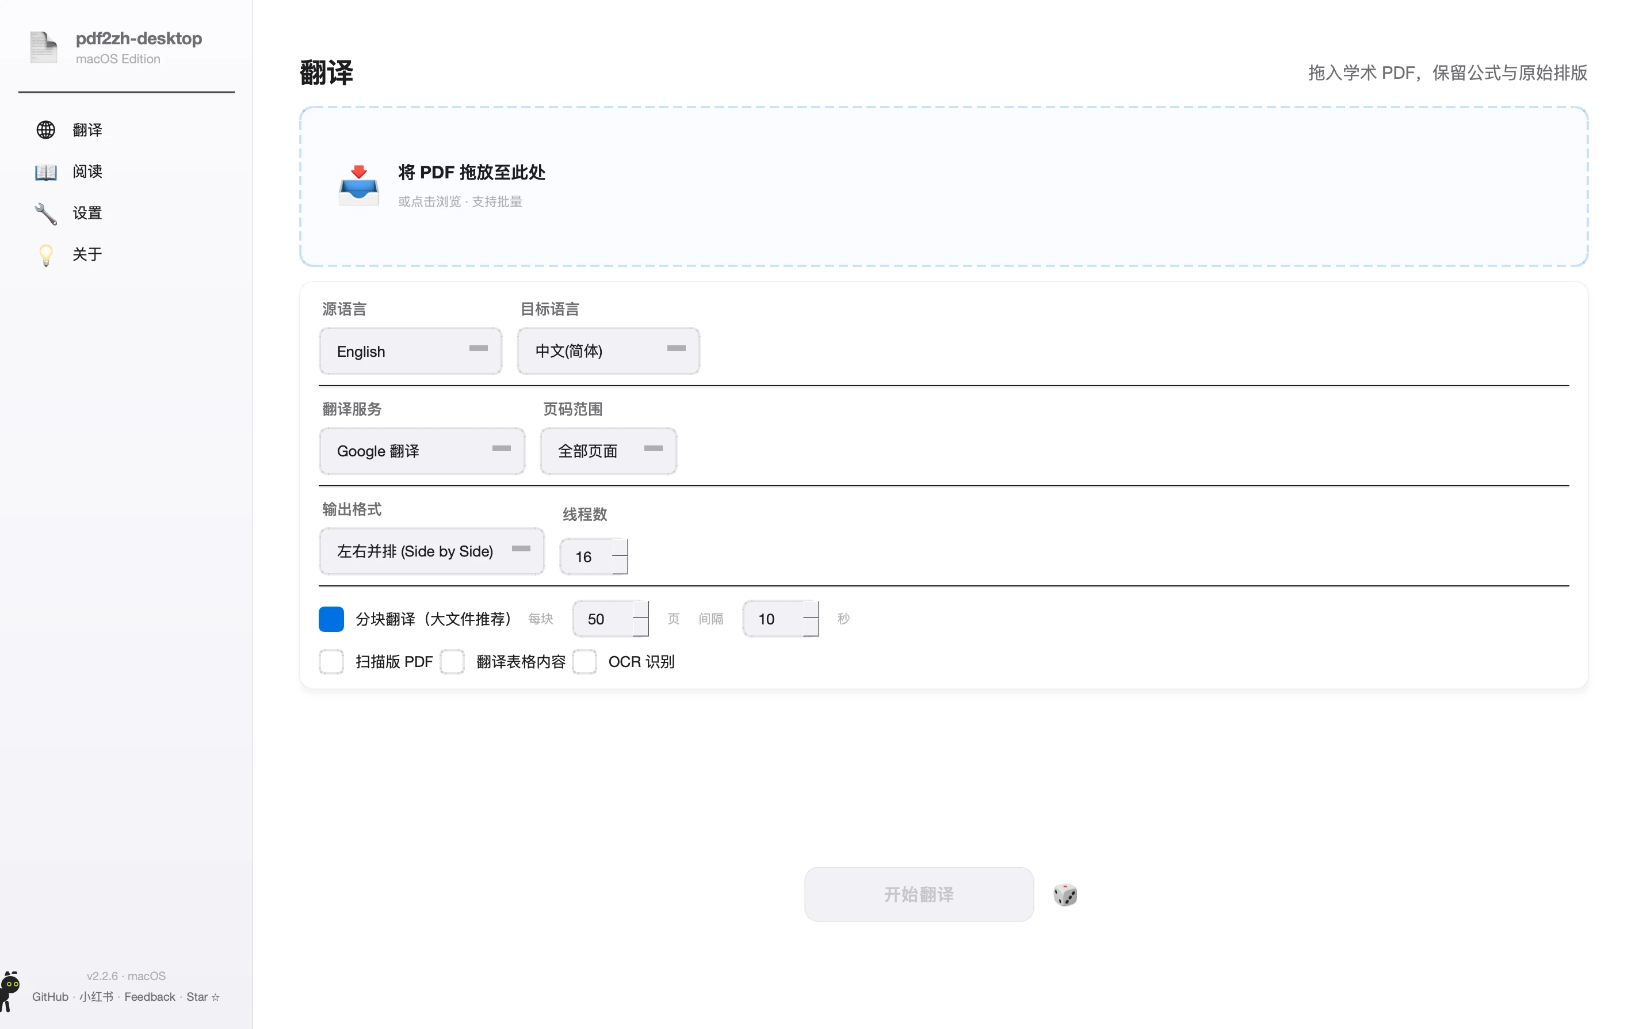Expand the 输出格式 Side by Side dropdown
Screen dimensions: 1635x1029
pyautogui.click(x=432, y=551)
